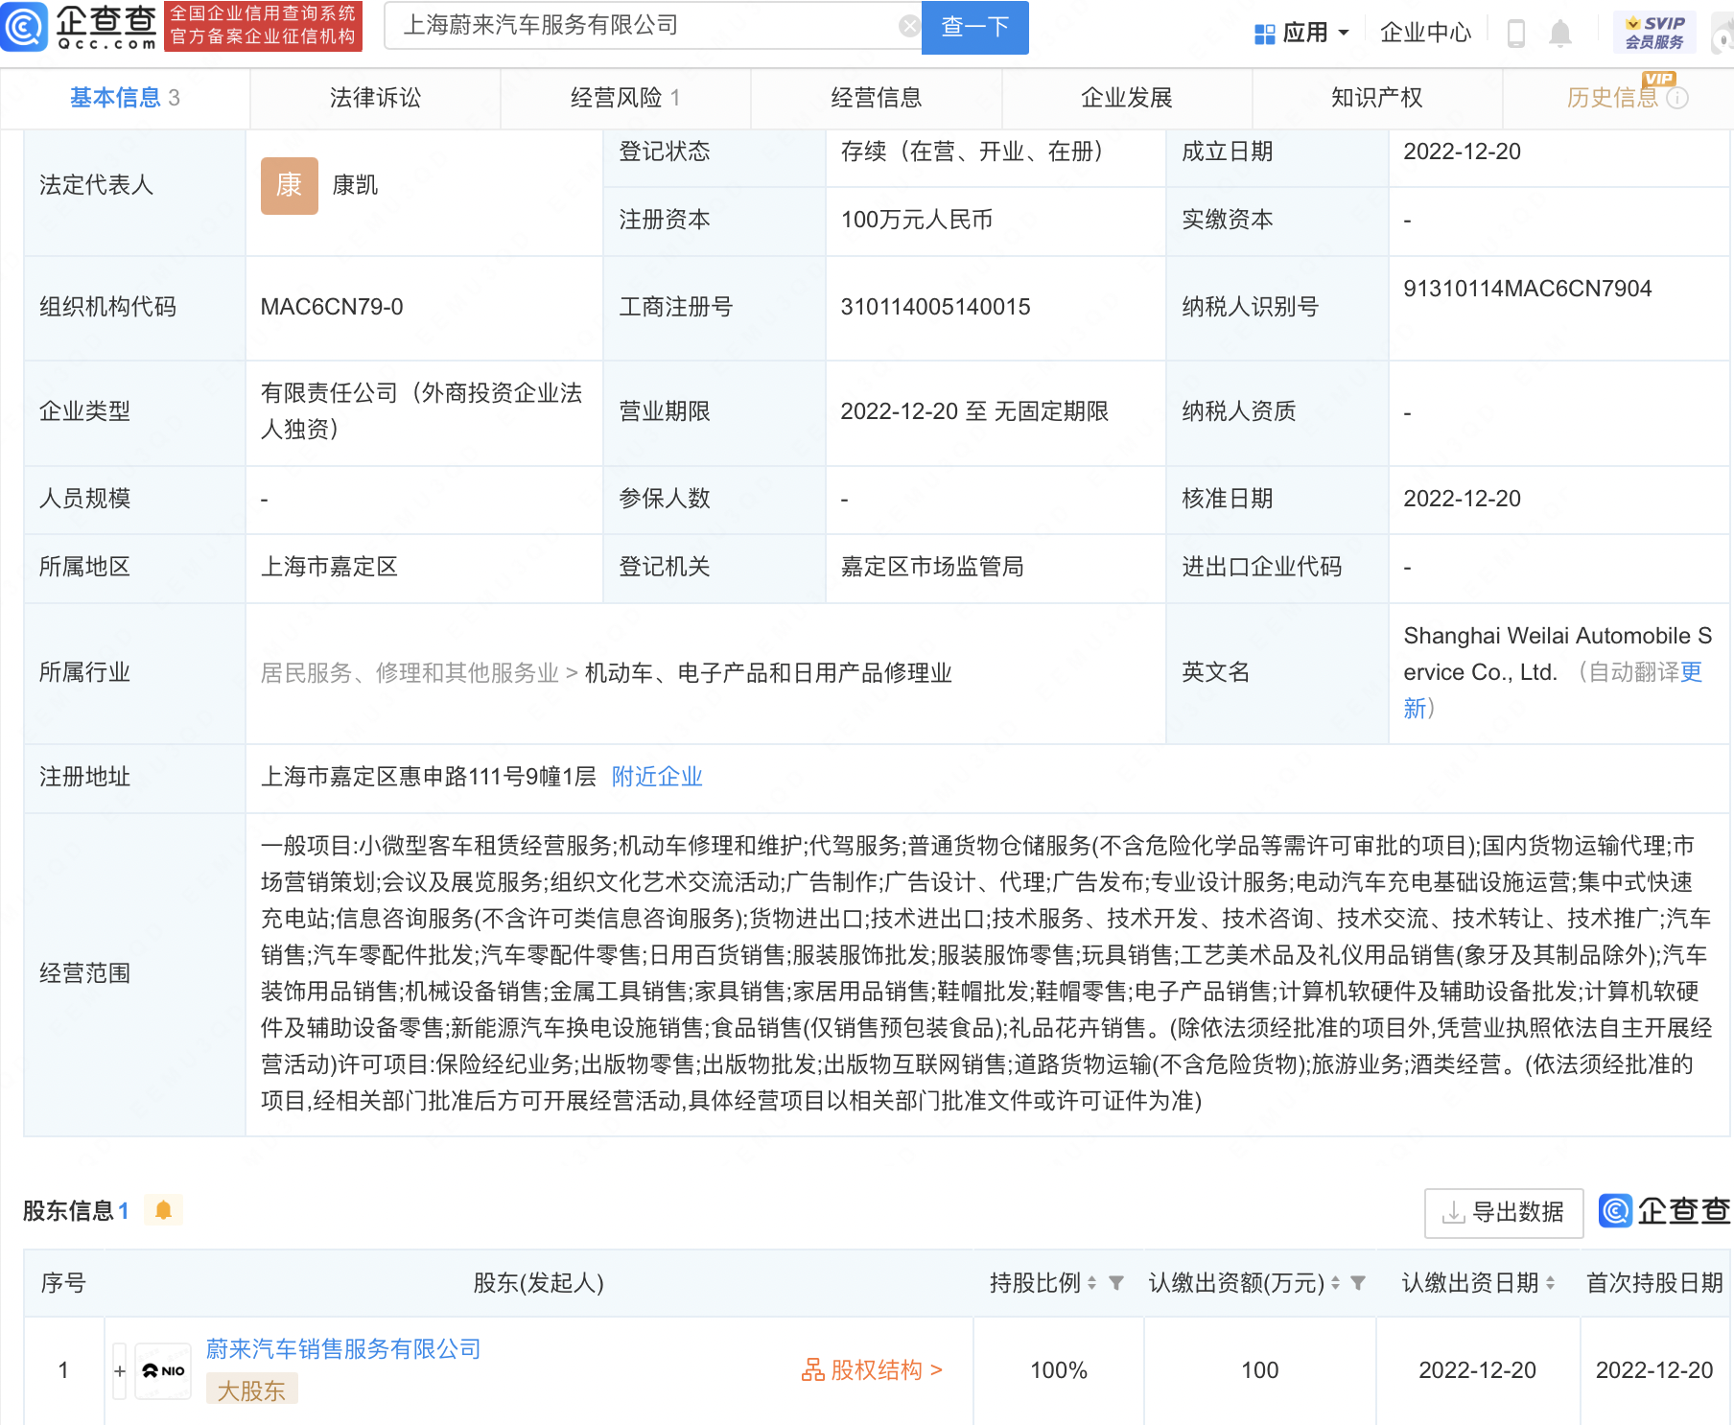
Task: Click Qichacha logo beside export button
Action: click(x=1665, y=1211)
